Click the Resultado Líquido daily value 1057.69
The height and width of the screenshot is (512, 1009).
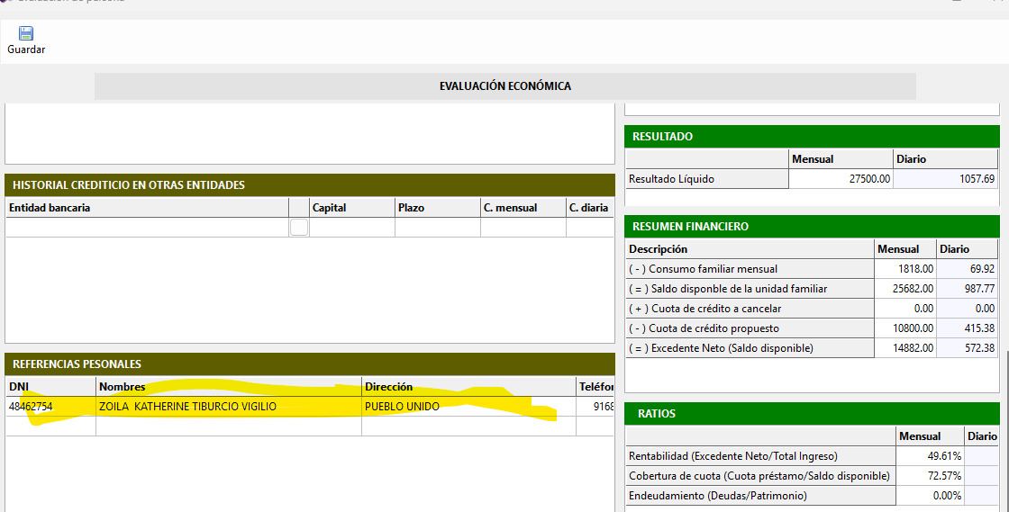[x=946, y=179]
